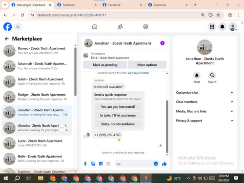Choose a sticker icon

click(101, 163)
